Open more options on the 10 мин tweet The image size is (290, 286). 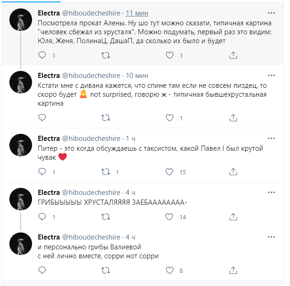click(x=271, y=75)
